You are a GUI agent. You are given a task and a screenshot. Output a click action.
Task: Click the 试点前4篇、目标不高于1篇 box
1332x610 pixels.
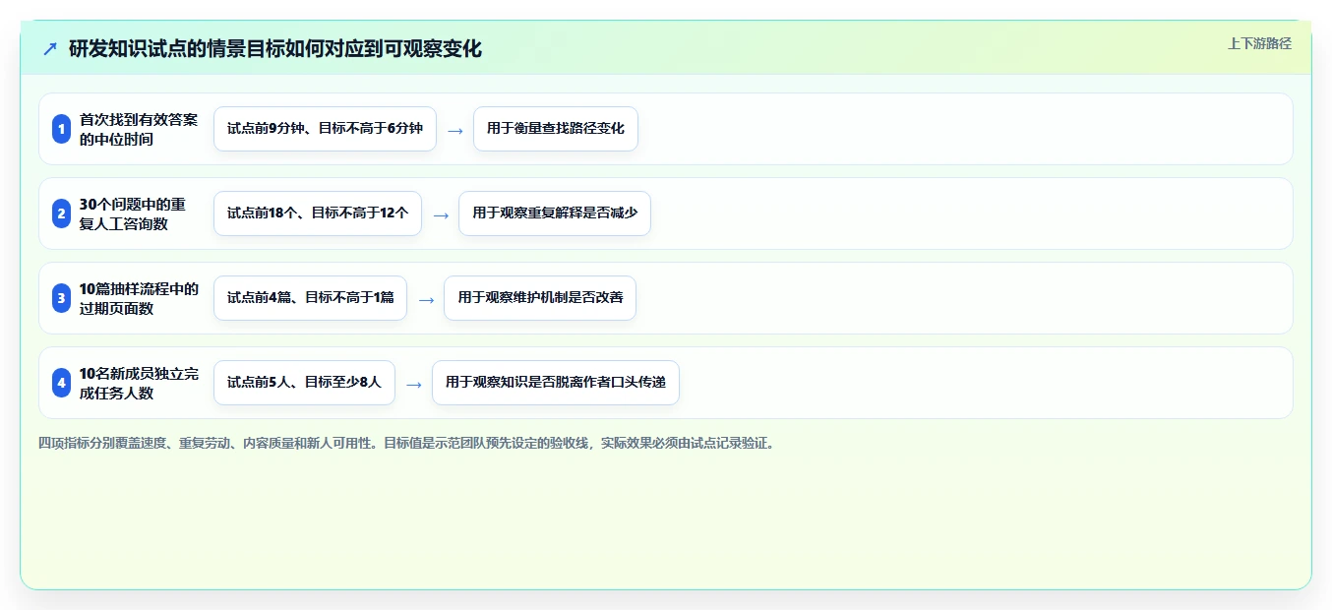(310, 298)
